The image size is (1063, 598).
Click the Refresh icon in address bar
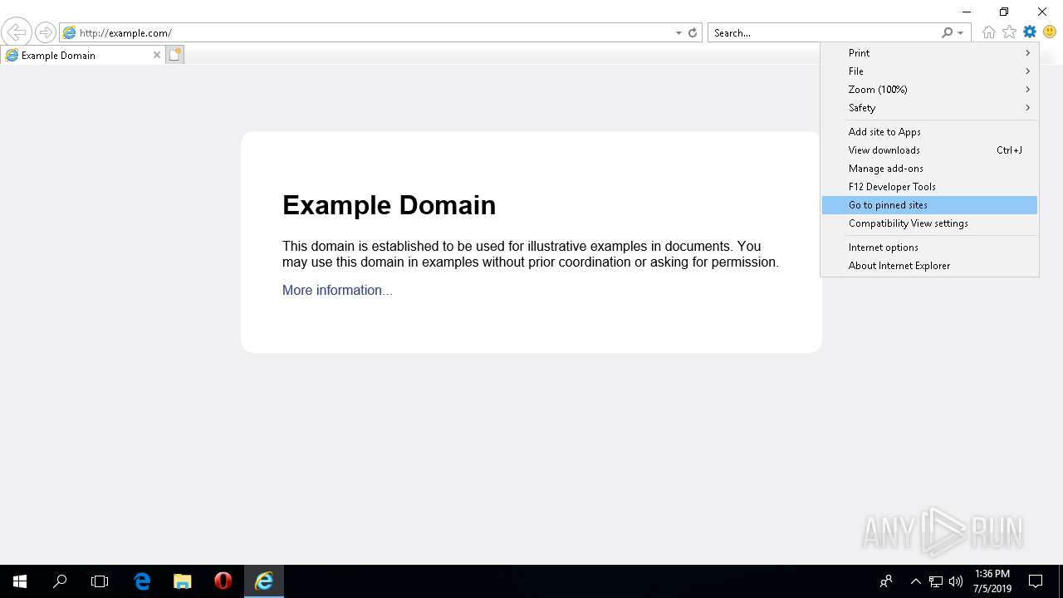[693, 33]
